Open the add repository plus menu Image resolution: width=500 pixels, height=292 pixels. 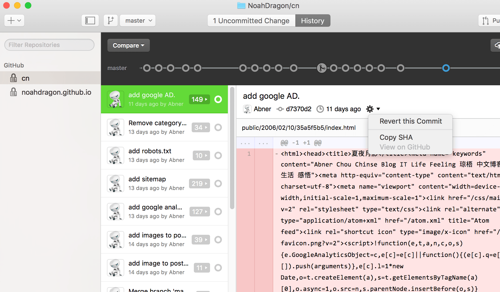pos(14,21)
